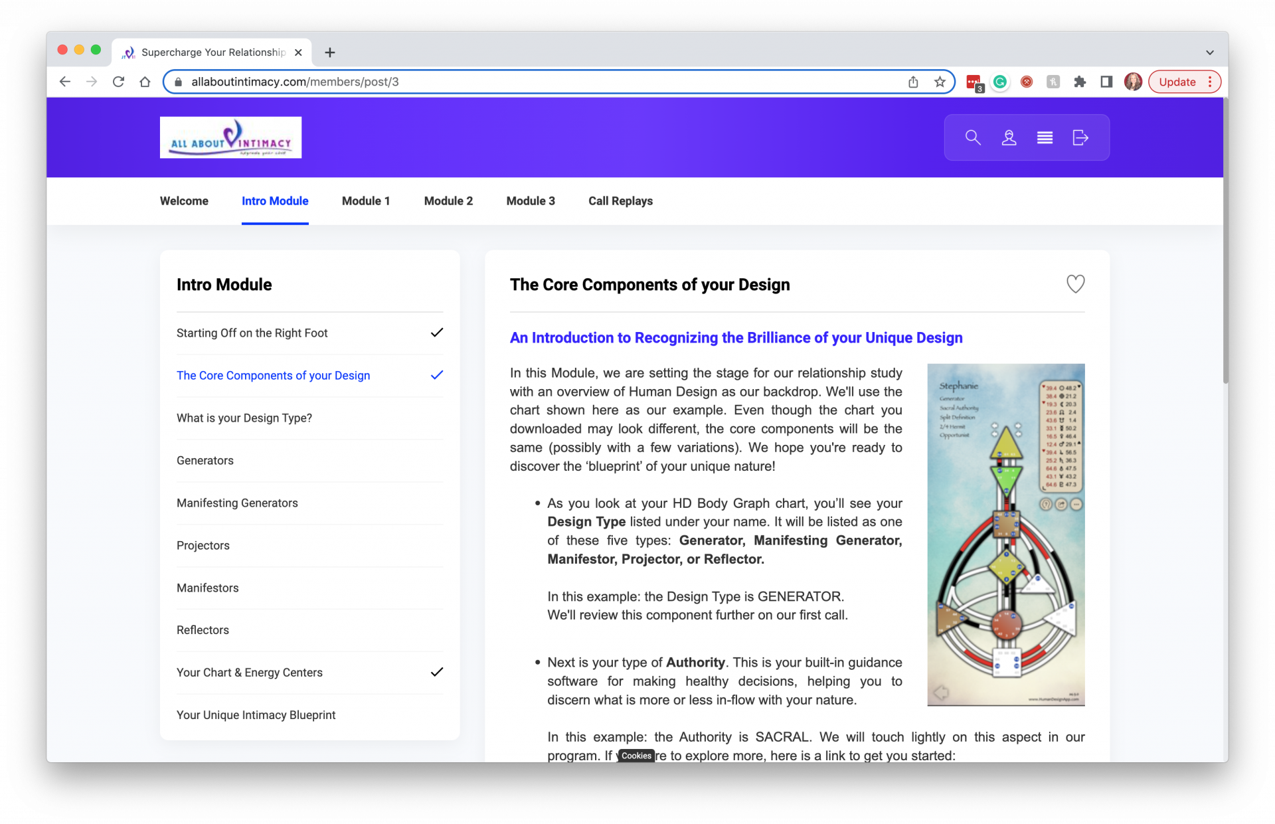
Task: Open the browser Extensions puzzle icon
Action: pos(1080,82)
